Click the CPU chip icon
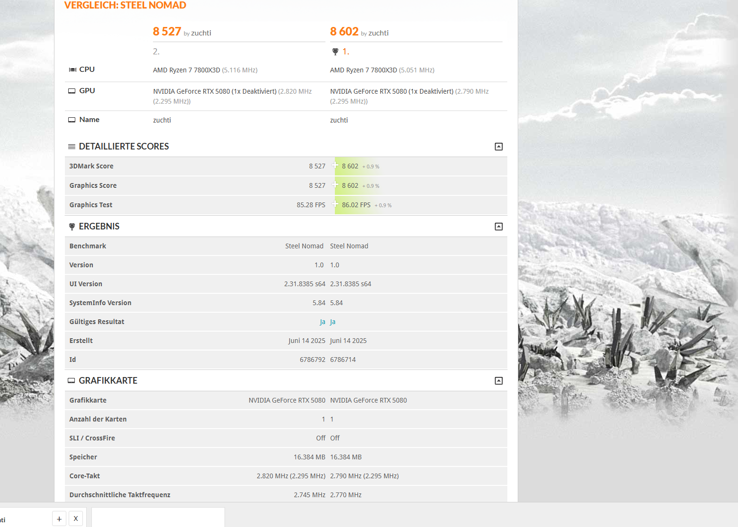Screen dimensions: 738x527 pos(72,70)
